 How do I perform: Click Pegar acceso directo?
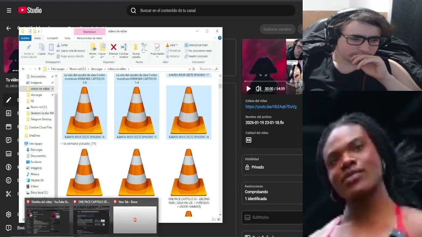[70, 56]
